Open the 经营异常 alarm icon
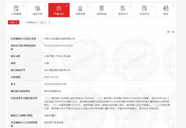Viewport: 186px width, 128px height. coord(80,8)
